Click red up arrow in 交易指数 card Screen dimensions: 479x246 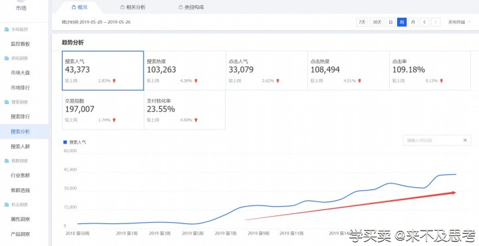point(114,120)
